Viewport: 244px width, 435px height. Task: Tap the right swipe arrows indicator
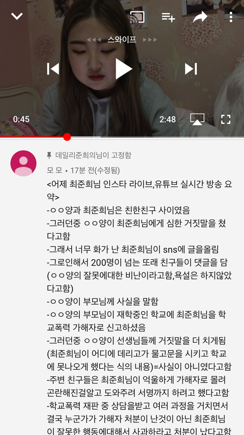coord(150,40)
